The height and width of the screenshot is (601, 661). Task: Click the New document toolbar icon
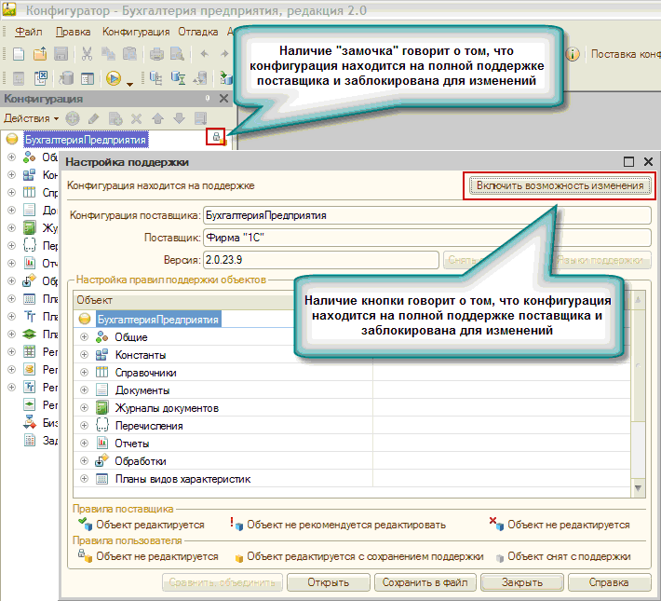(18, 54)
